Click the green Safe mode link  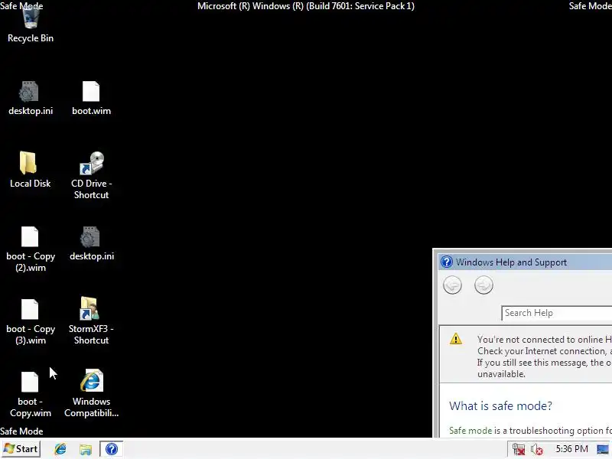[470, 431]
